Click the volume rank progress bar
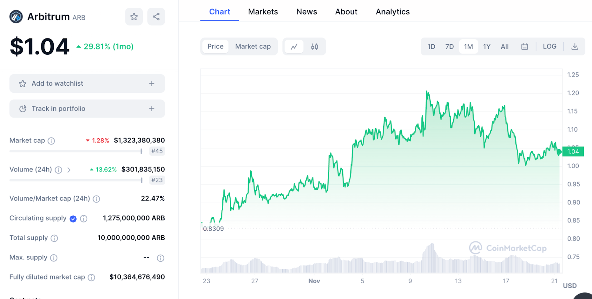592x299 pixels. click(76, 180)
